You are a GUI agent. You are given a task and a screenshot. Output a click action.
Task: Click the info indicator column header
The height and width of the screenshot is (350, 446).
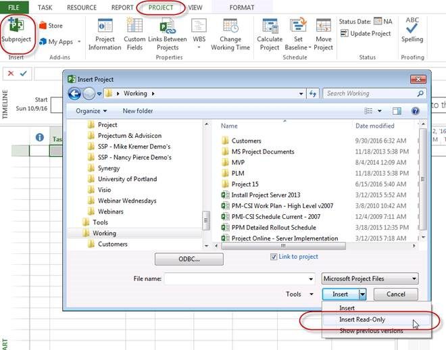(40, 137)
